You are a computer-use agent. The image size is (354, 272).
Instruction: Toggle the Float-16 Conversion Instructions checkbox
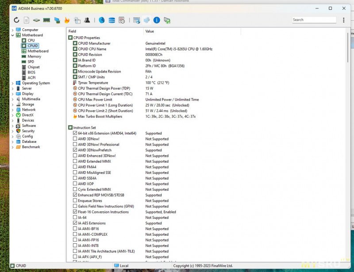tap(75, 211)
